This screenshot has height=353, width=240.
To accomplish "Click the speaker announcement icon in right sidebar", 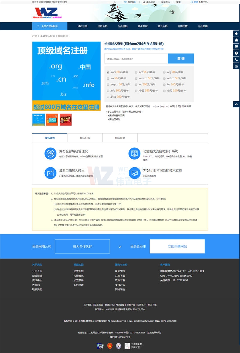I will click(236, 34).
